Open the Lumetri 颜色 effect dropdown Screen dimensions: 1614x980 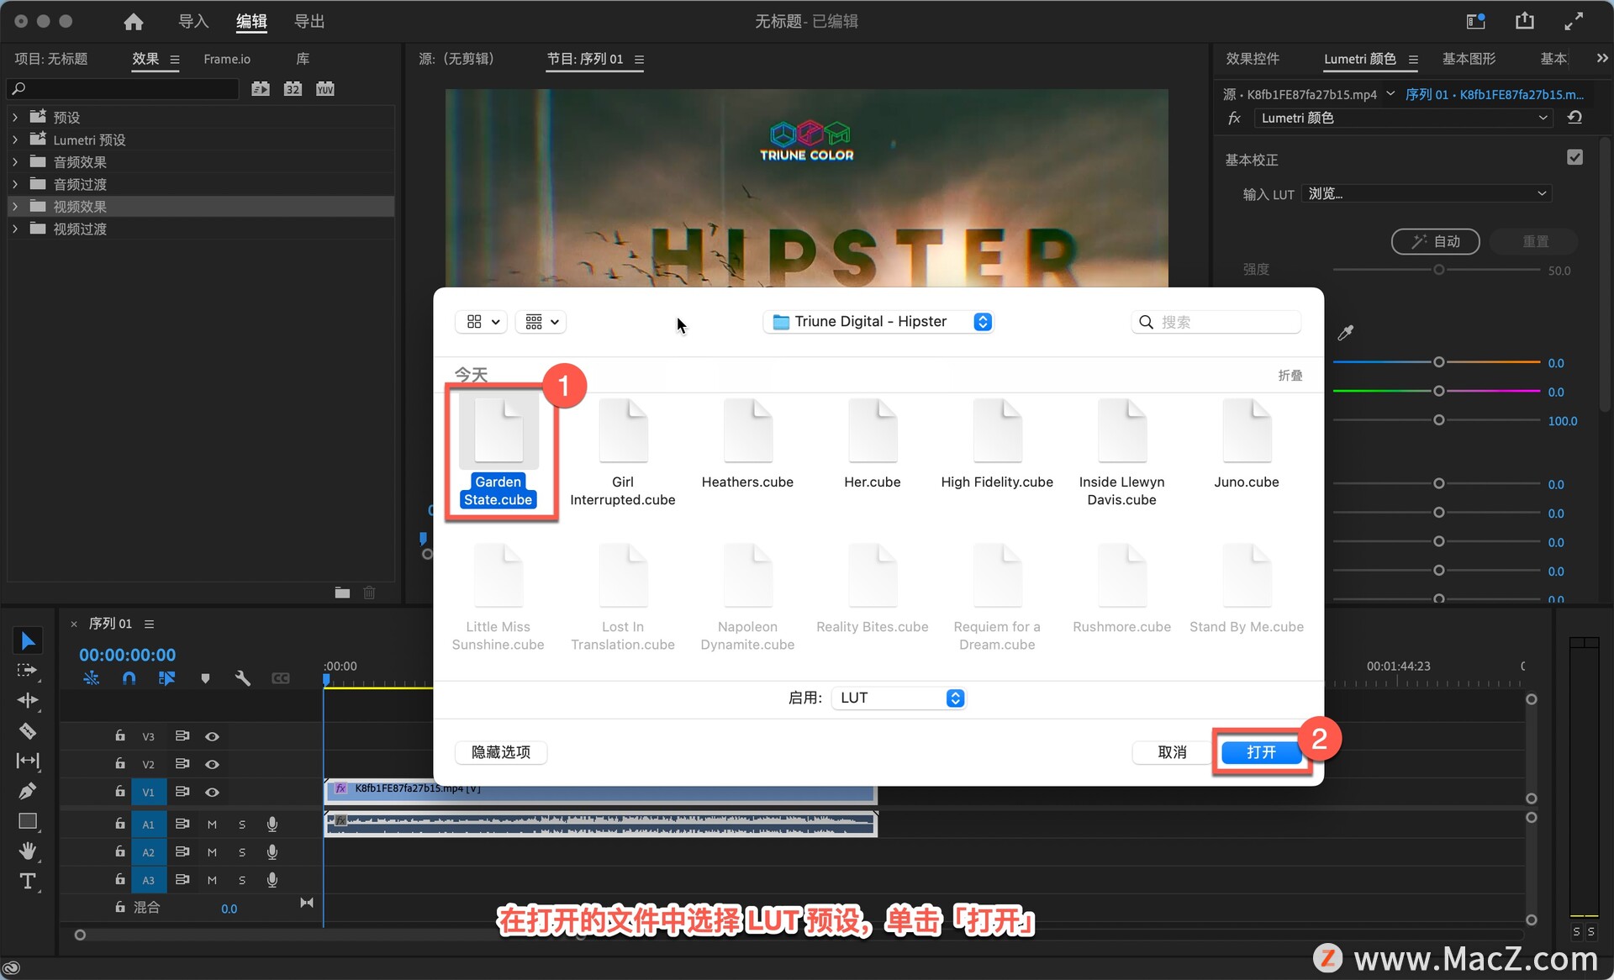coord(1404,118)
